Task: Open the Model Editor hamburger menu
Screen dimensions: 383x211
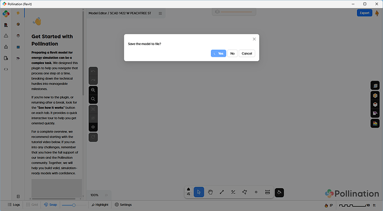Action: [160, 13]
